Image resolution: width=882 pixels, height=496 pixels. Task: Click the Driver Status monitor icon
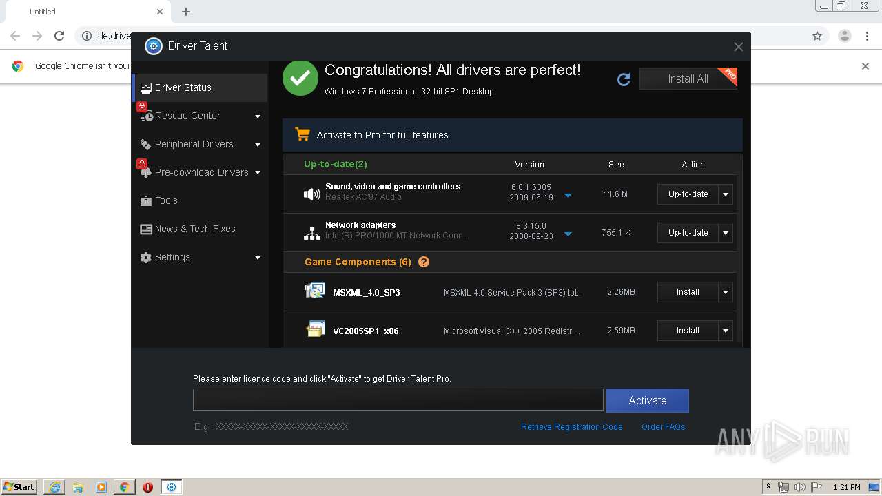(146, 87)
